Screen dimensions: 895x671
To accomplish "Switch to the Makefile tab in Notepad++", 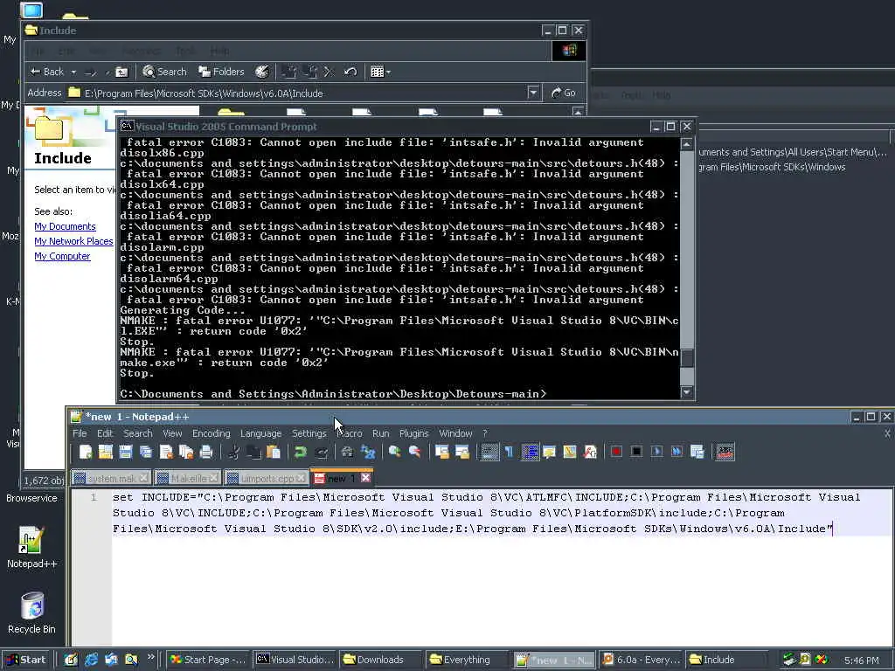I will 187,478.
